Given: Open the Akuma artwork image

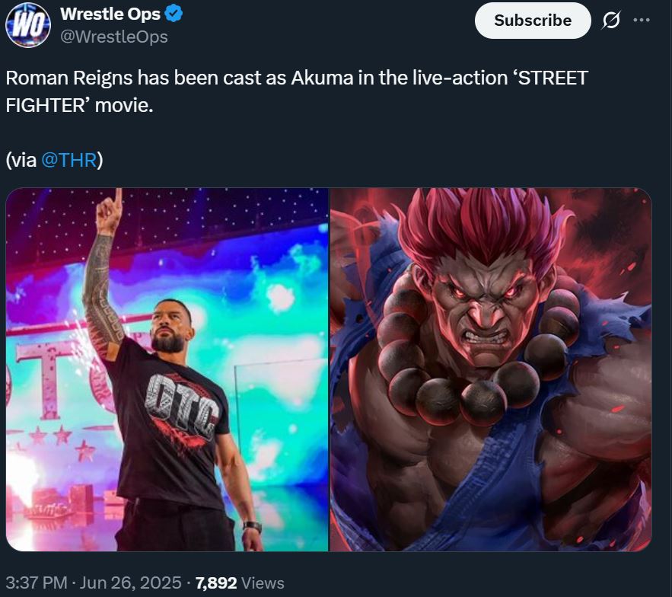Looking at the screenshot, I should click(491, 369).
